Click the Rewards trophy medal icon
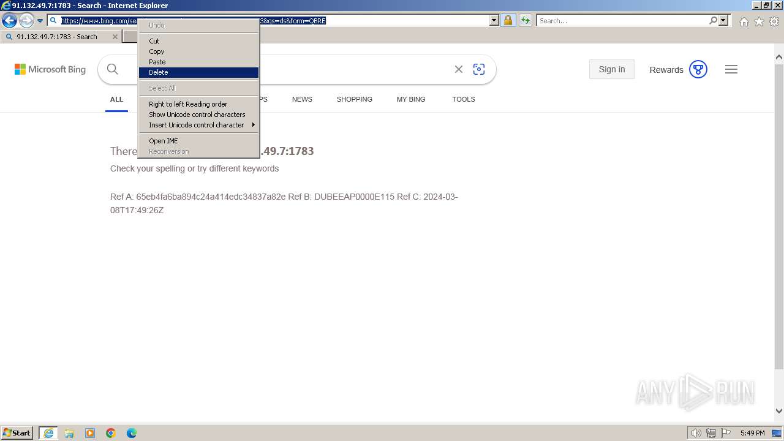 point(698,69)
